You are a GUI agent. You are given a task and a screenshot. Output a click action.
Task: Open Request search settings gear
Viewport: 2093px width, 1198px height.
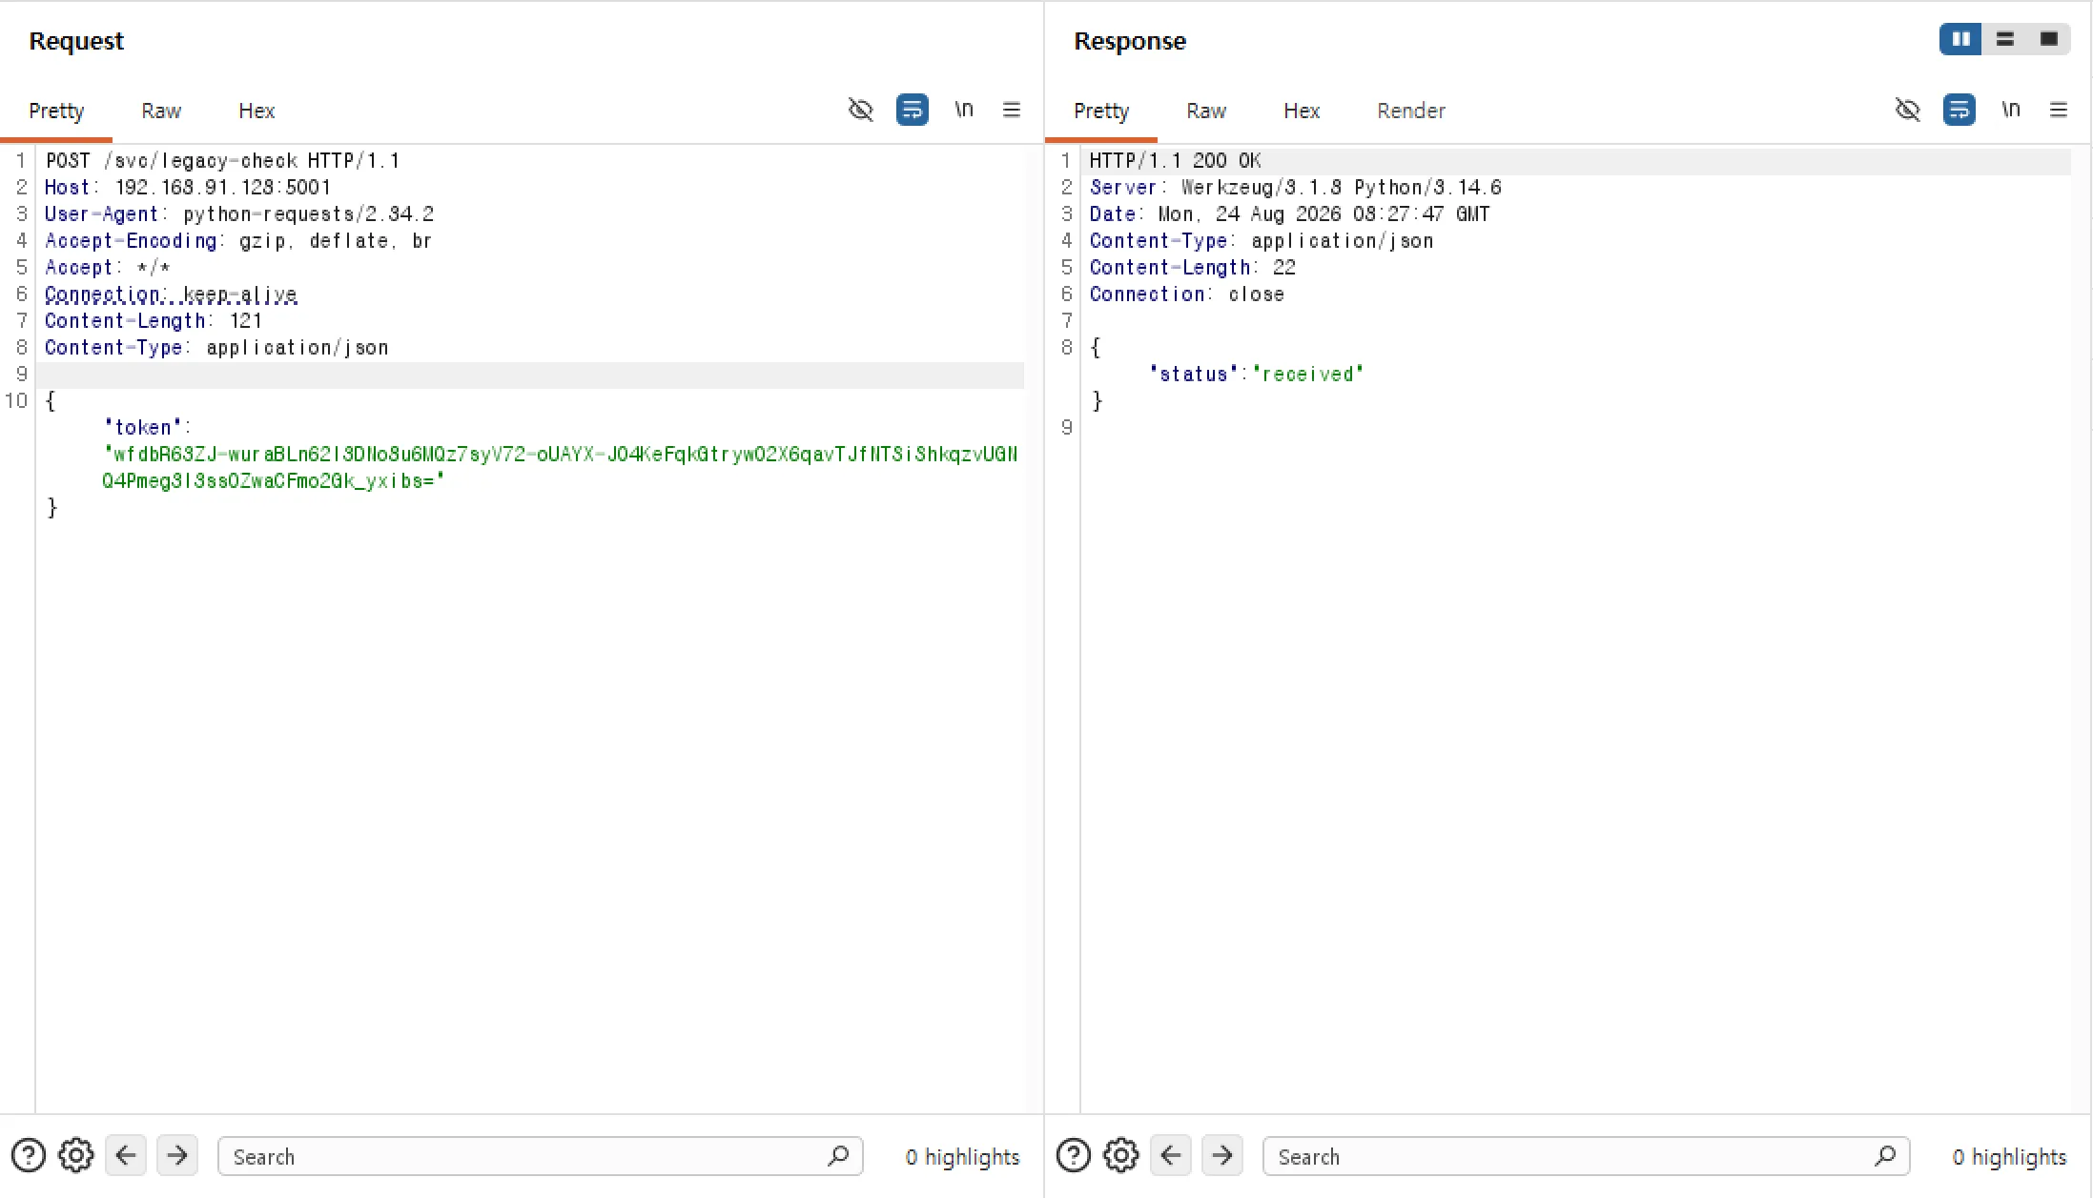[x=76, y=1155]
